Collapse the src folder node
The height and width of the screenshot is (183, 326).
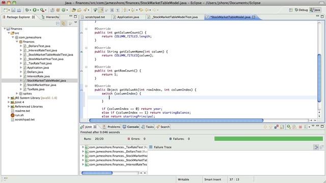[x=9, y=33]
